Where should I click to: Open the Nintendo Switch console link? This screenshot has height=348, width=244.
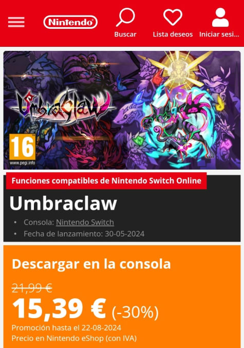click(85, 222)
